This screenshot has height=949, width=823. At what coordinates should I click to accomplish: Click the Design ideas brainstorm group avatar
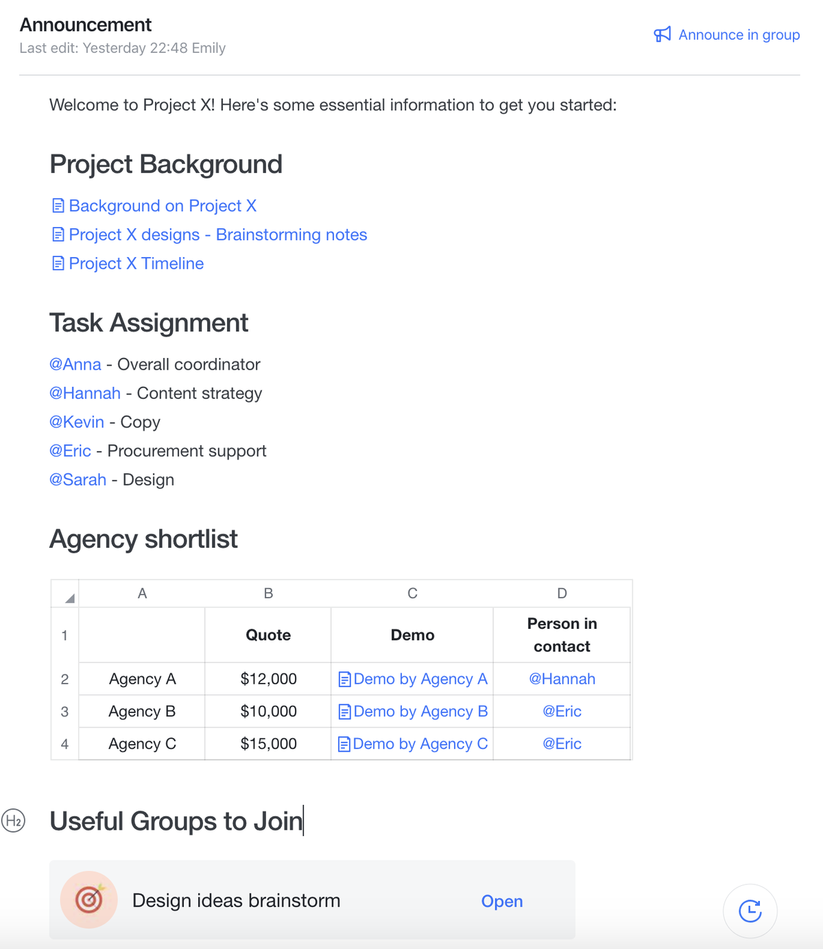[x=88, y=900]
